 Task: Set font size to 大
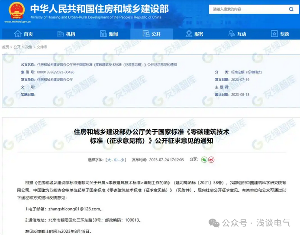[x=109, y=160]
